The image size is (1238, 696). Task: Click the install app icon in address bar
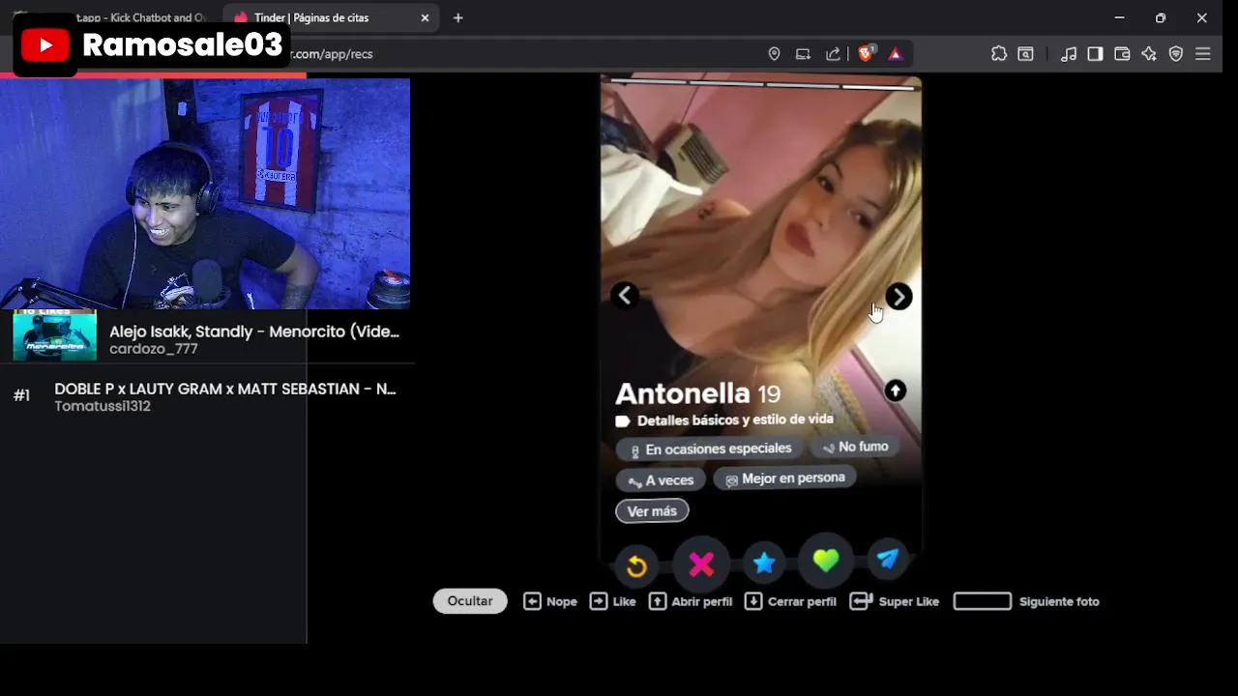[803, 54]
